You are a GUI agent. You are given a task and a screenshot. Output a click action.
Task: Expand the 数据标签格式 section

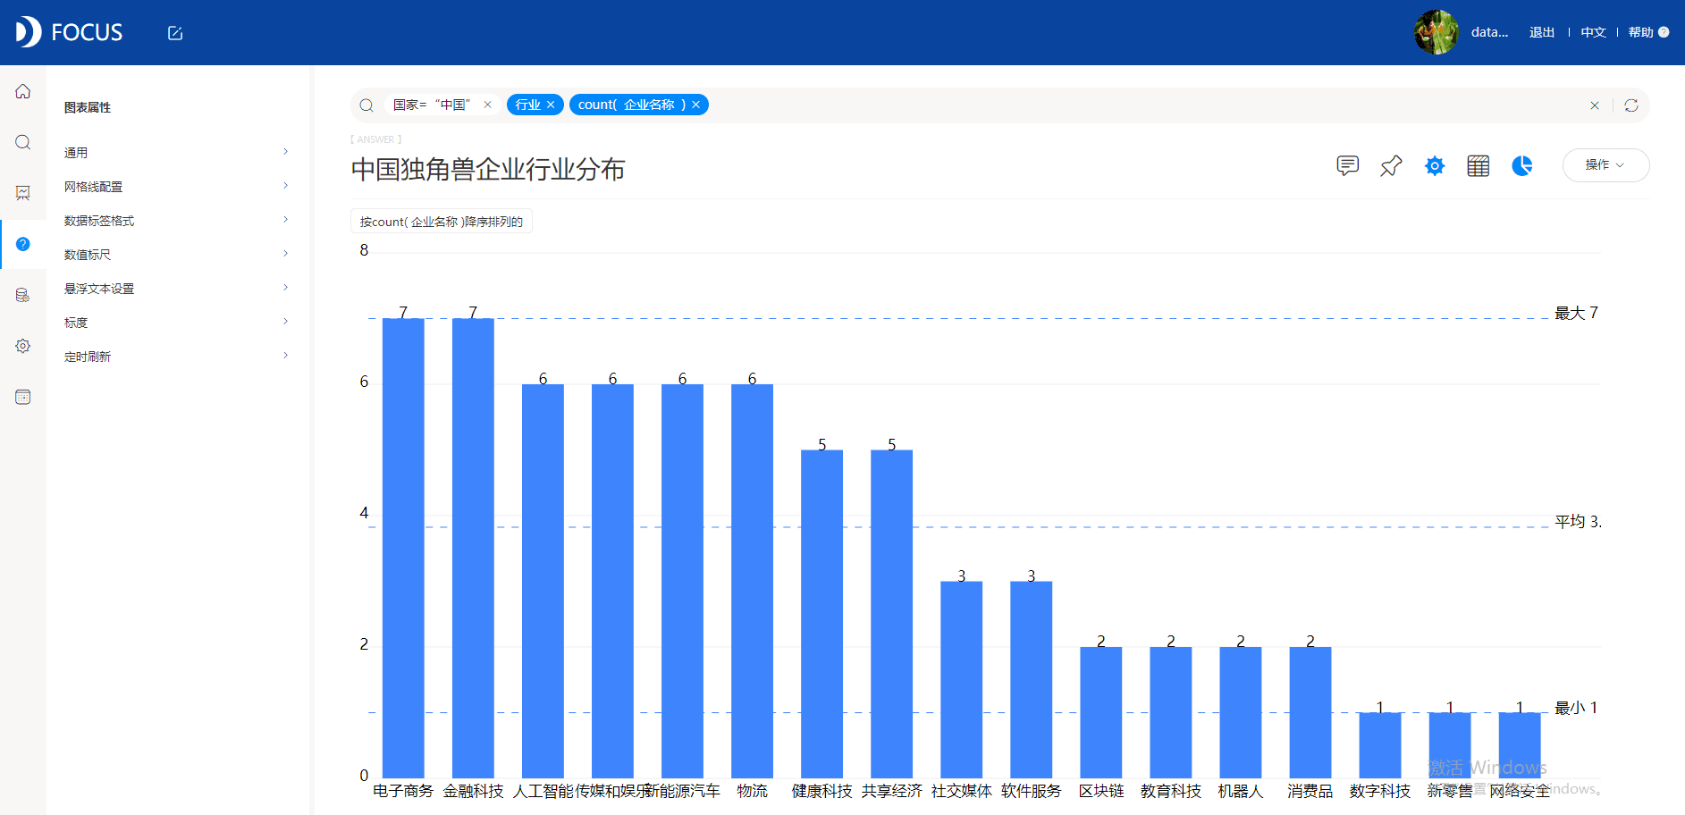click(x=177, y=221)
